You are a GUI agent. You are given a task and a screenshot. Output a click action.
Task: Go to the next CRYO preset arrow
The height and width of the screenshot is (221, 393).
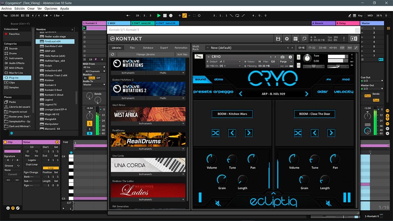tap(307, 94)
